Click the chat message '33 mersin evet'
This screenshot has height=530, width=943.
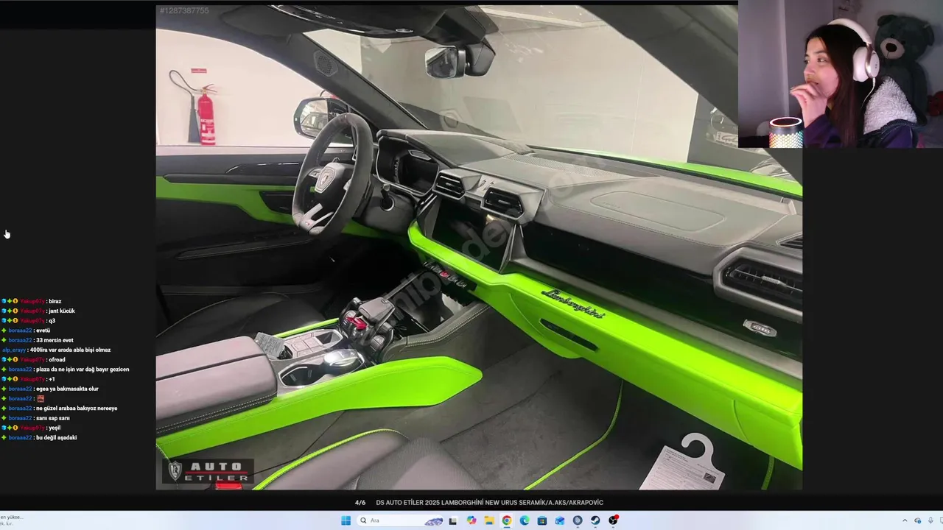tap(55, 340)
